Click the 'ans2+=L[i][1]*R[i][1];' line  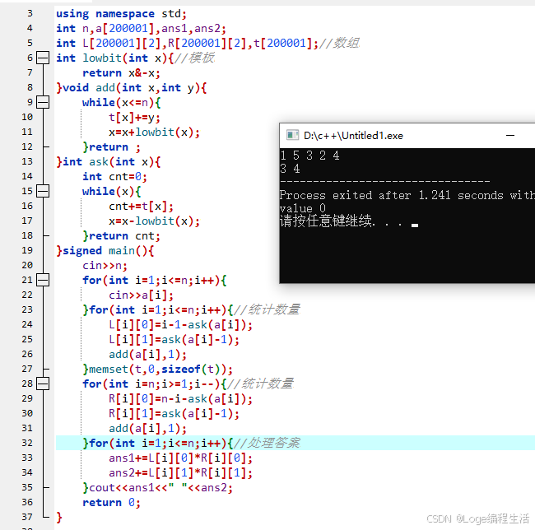point(180,472)
